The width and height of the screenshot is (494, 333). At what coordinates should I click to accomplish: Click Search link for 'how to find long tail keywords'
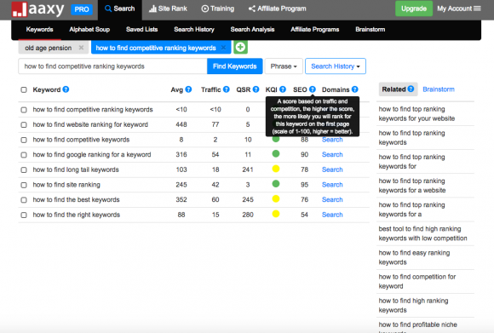332,169
